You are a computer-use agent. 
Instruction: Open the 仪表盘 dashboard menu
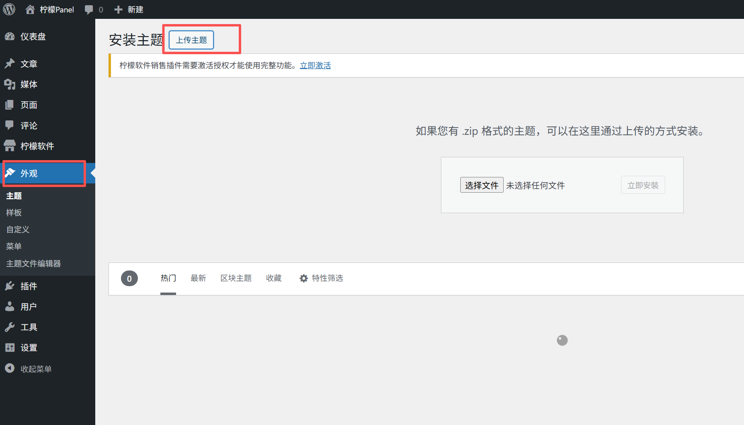pyautogui.click(x=33, y=37)
